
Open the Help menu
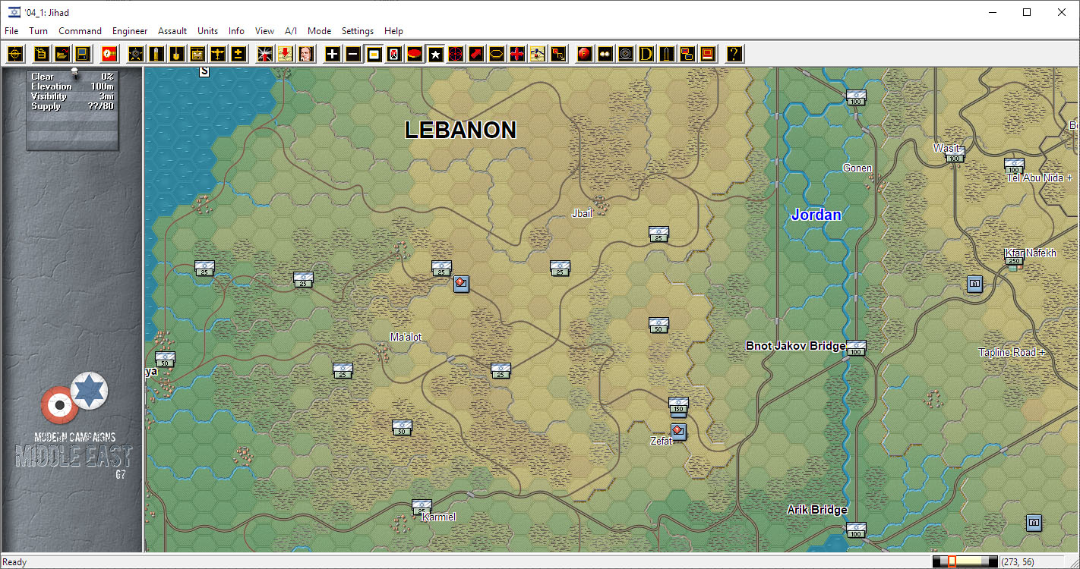click(x=393, y=31)
